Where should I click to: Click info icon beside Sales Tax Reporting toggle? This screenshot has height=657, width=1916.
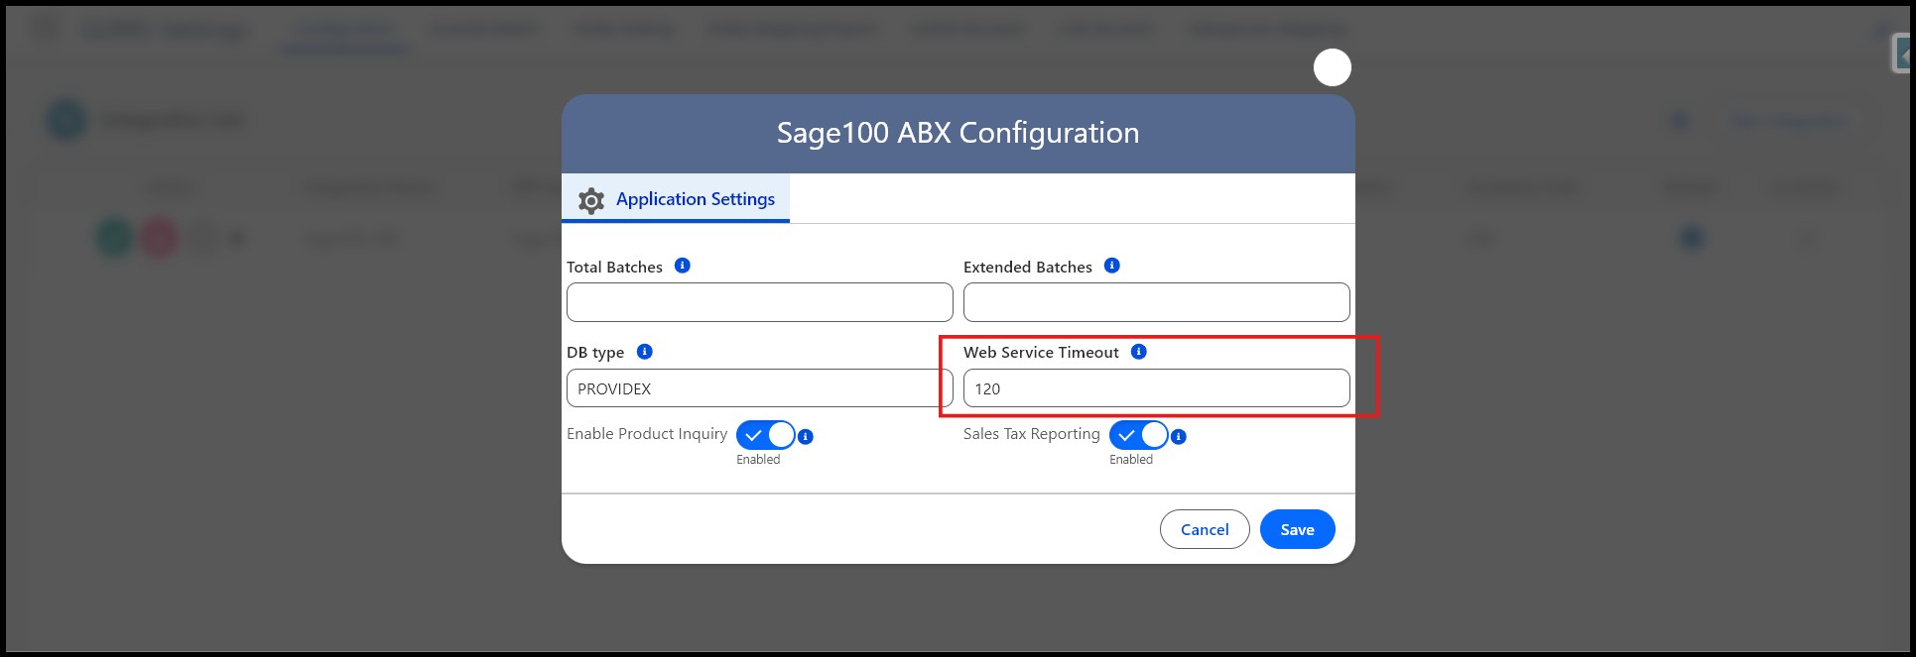[1178, 436]
